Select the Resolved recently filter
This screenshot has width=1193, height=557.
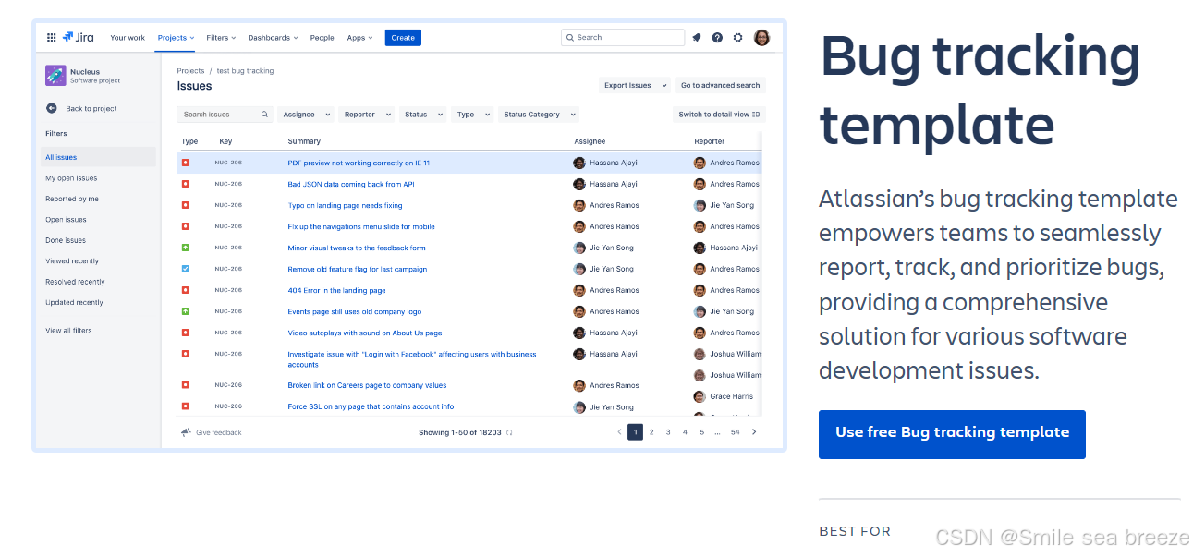point(75,282)
